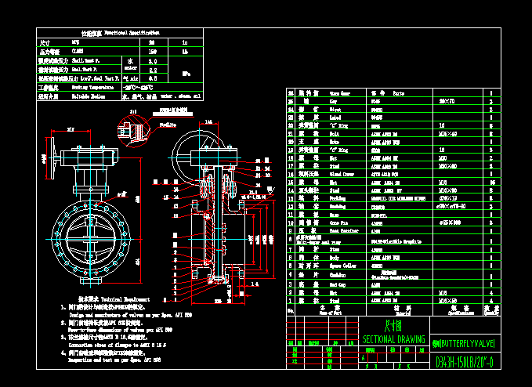Select the 'Packing' part name in parts list
Image resolution: width=532 pixels, height=387 pixels.
(337, 198)
